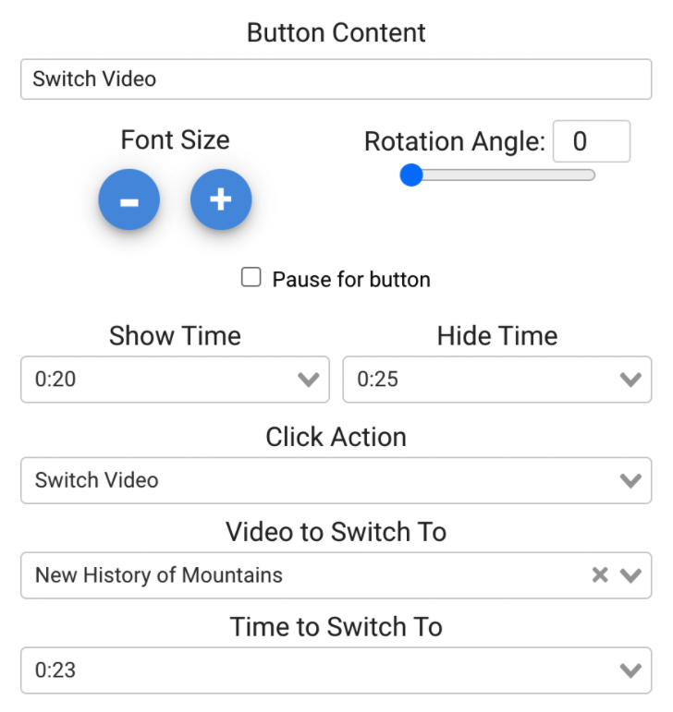This screenshot has height=712, width=673.
Task: Expand the Click Action dropdown
Action: [314, 480]
